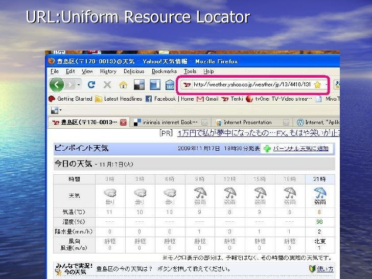Open the Latest Headlines feed bookmark
The width and height of the screenshot is (372, 279).
pos(119,99)
